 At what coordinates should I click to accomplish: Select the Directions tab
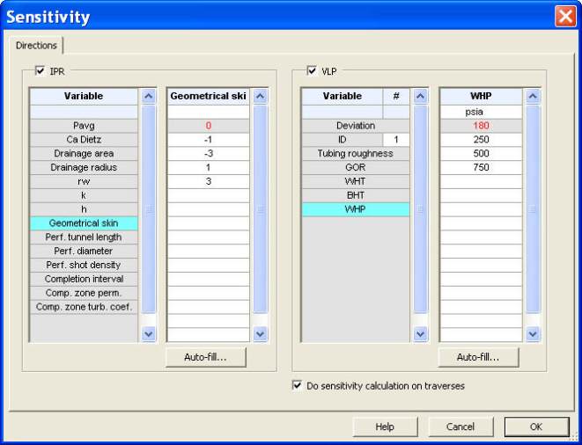point(36,44)
